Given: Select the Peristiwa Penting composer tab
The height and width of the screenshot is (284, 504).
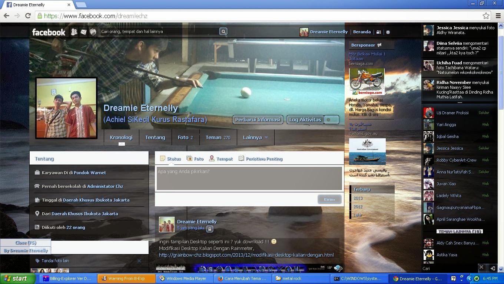Looking at the screenshot, I should [x=261, y=159].
